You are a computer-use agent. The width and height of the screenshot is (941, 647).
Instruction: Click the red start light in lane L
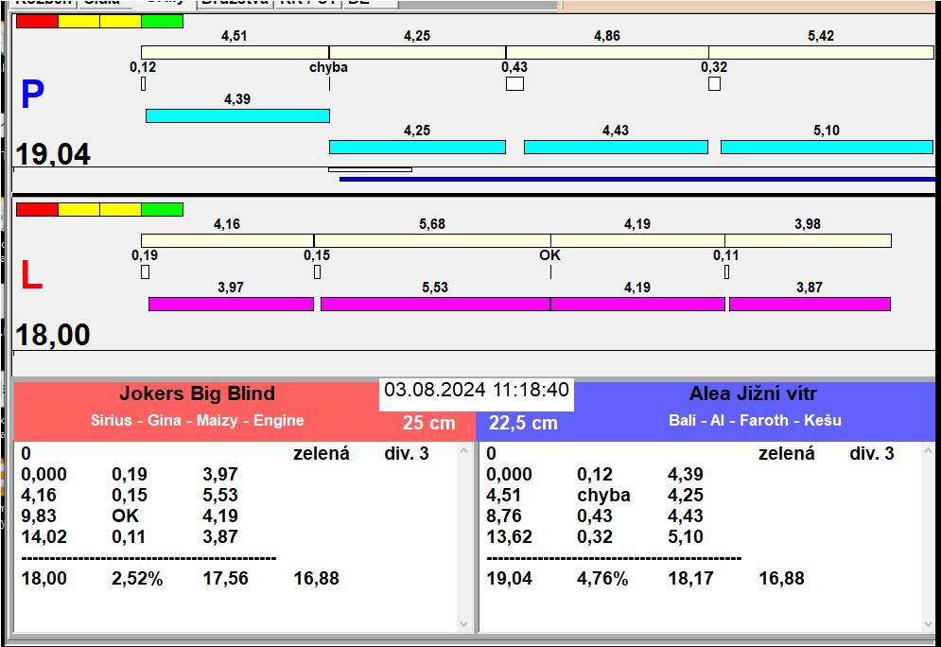(x=37, y=209)
